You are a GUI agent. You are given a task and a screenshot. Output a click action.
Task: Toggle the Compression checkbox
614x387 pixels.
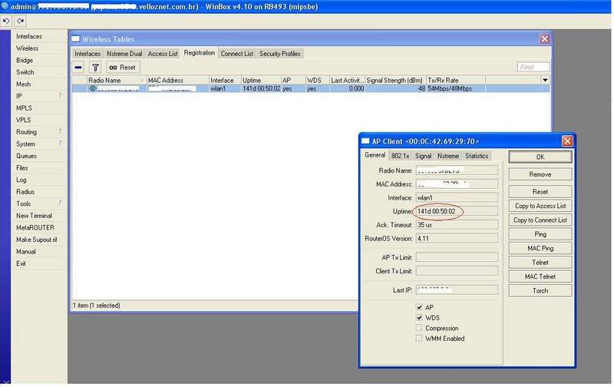pyautogui.click(x=419, y=328)
